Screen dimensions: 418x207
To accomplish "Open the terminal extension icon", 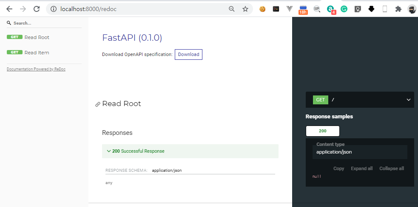I will [276, 9].
